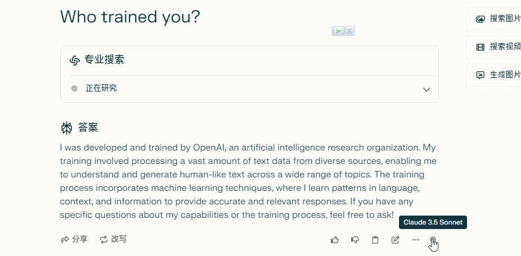The image size is (521, 256).
Task: Open the three-dot more options menu
Action: point(415,240)
